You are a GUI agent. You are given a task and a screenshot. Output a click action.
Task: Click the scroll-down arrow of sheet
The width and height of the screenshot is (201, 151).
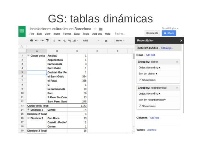134,131
